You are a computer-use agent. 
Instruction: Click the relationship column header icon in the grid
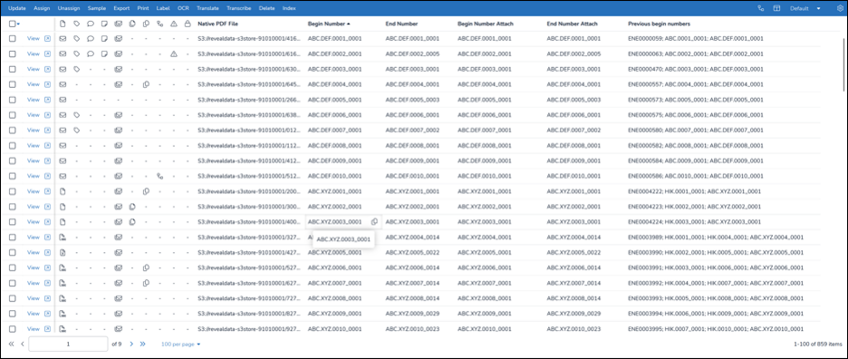tap(160, 24)
